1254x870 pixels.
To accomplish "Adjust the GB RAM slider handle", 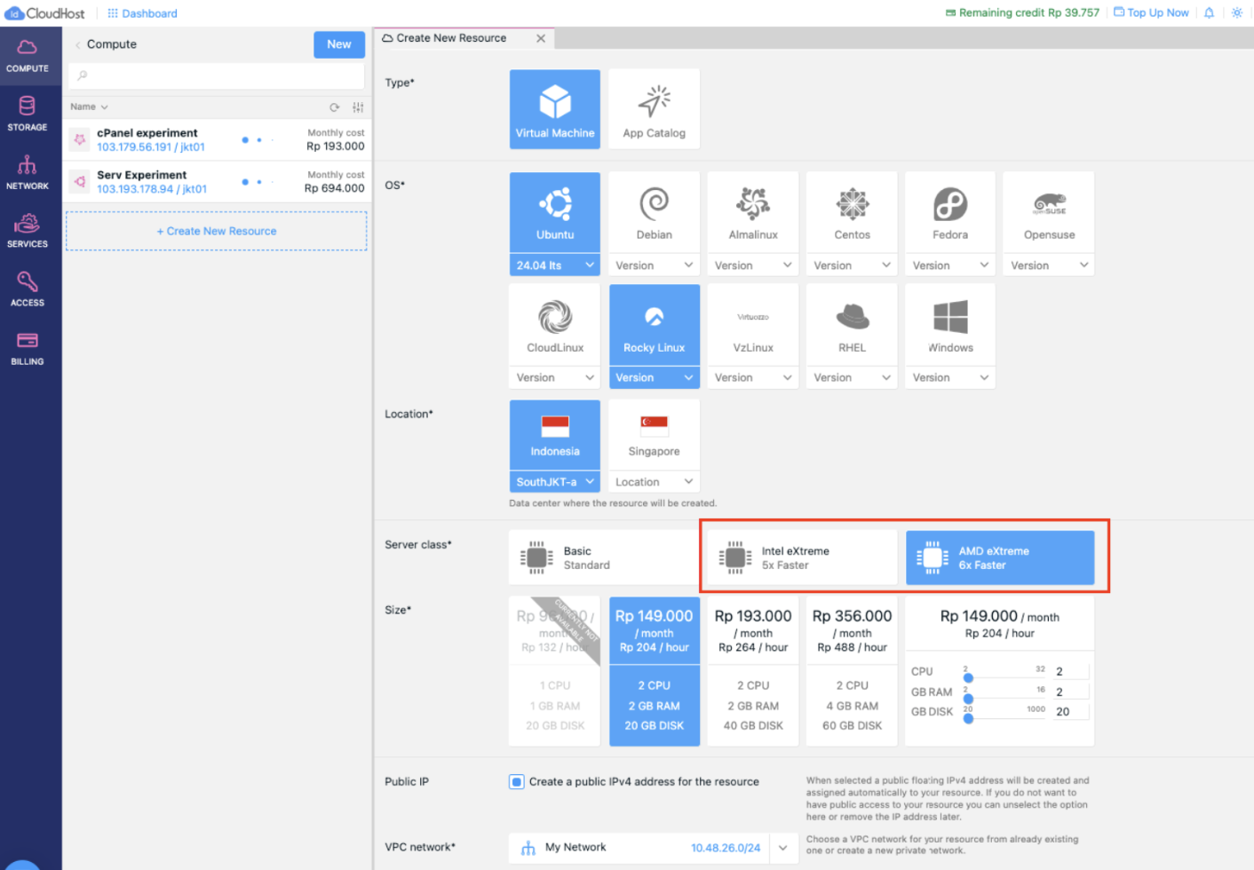I will click(968, 698).
